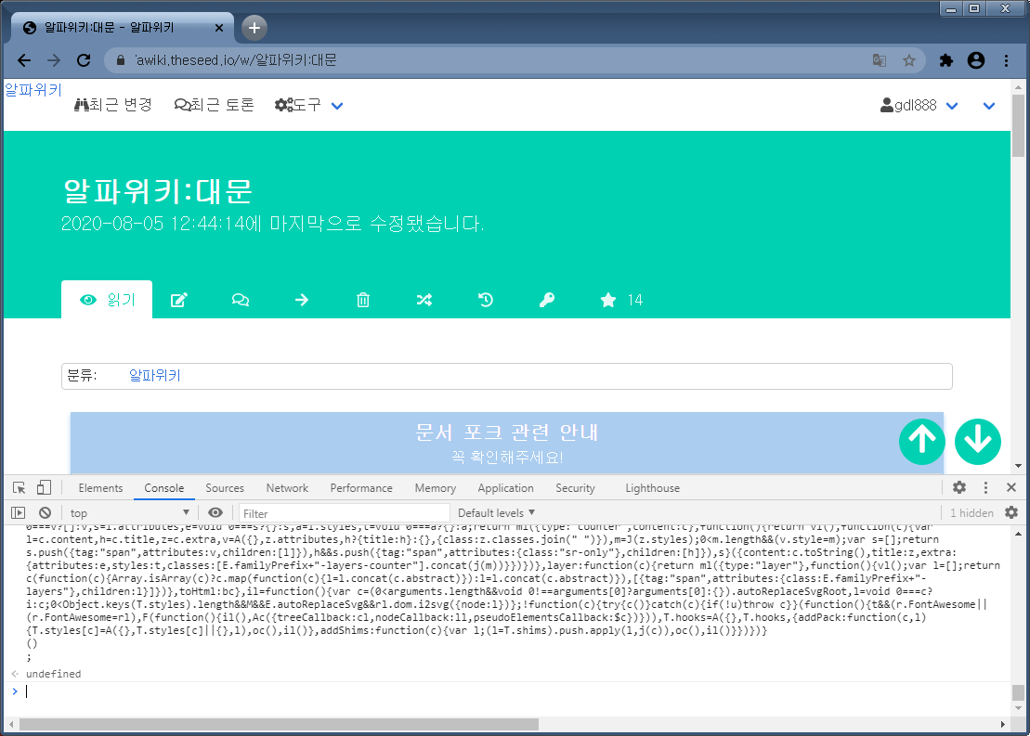1030x736 pixels.
Task: Open ACL settings via the key icon
Action: (546, 300)
